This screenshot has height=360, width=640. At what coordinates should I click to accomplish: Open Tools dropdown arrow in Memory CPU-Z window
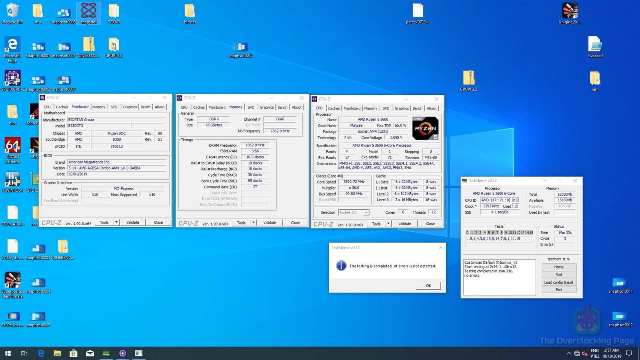tap(253, 223)
